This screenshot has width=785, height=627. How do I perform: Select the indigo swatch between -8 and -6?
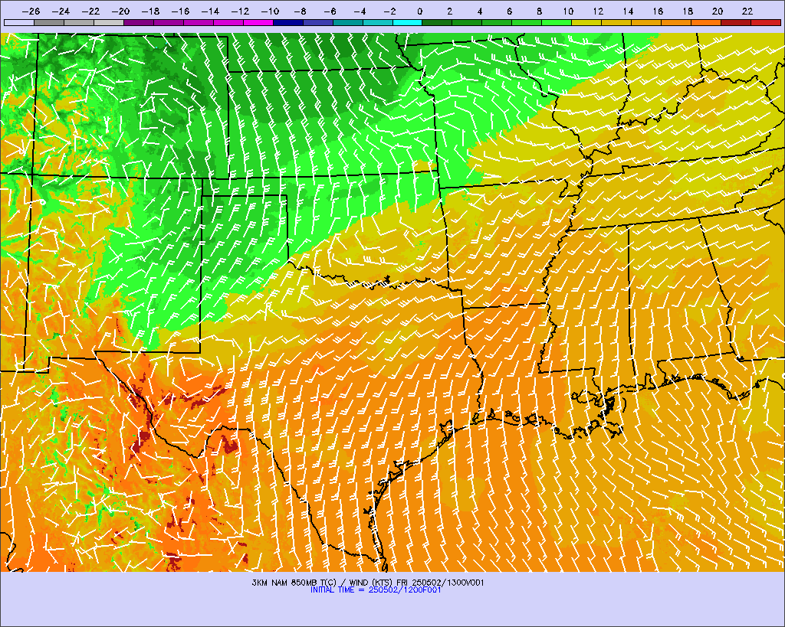(318, 22)
